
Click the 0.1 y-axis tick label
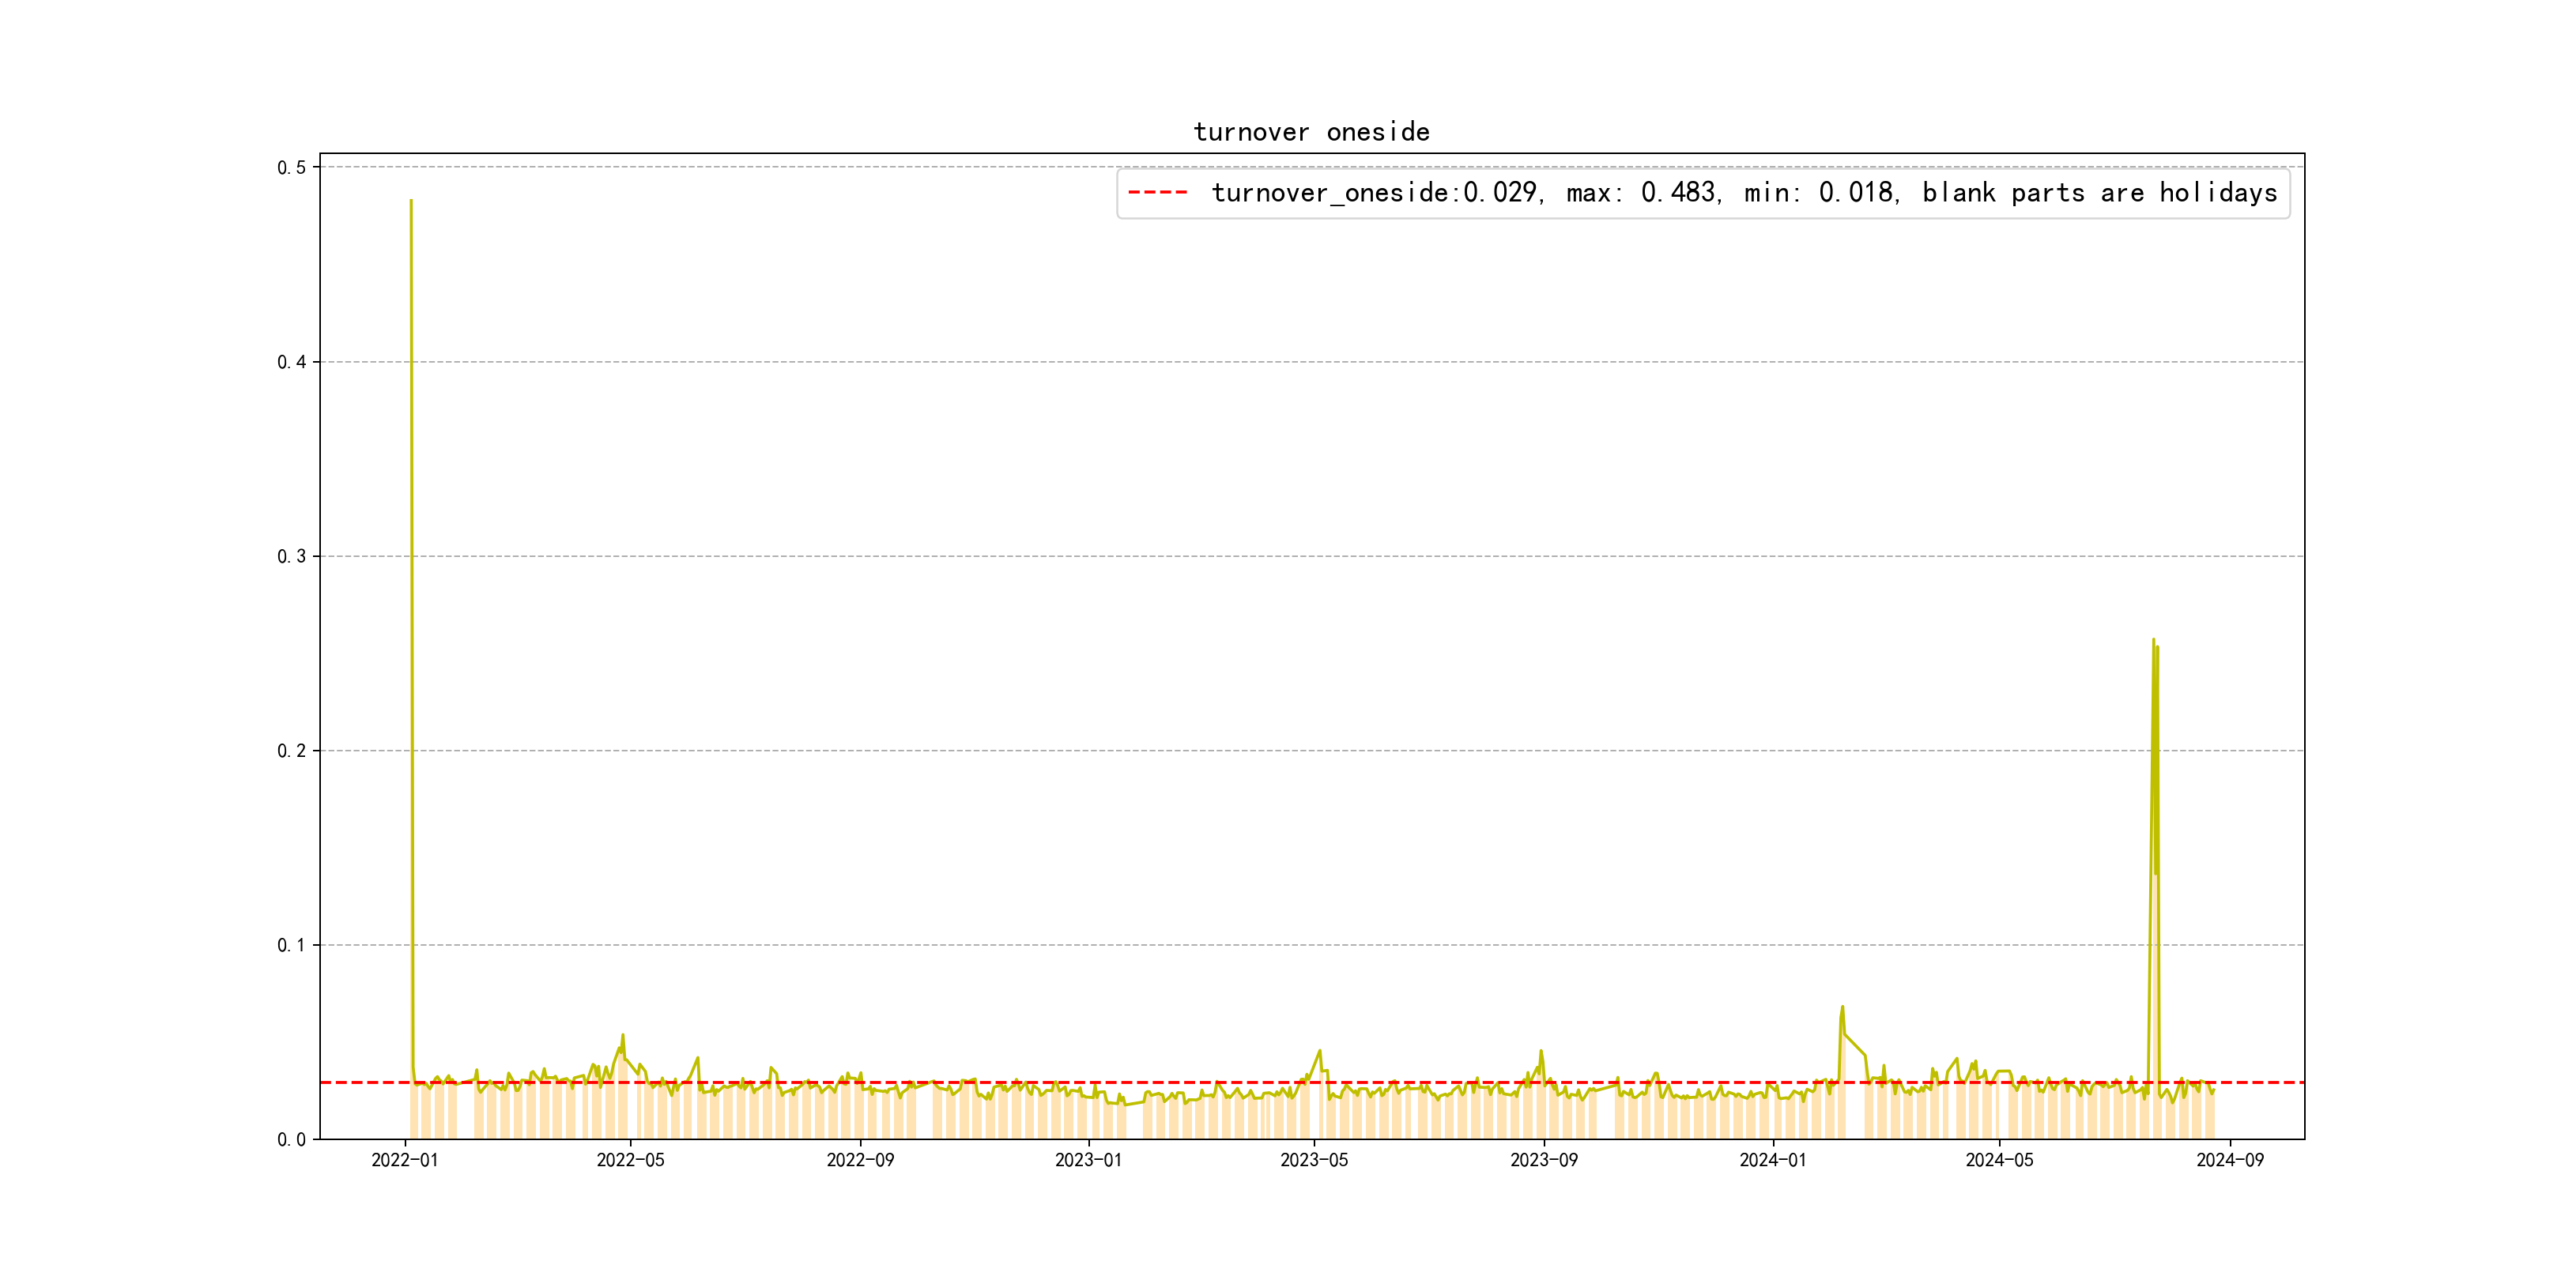pos(292,945)
